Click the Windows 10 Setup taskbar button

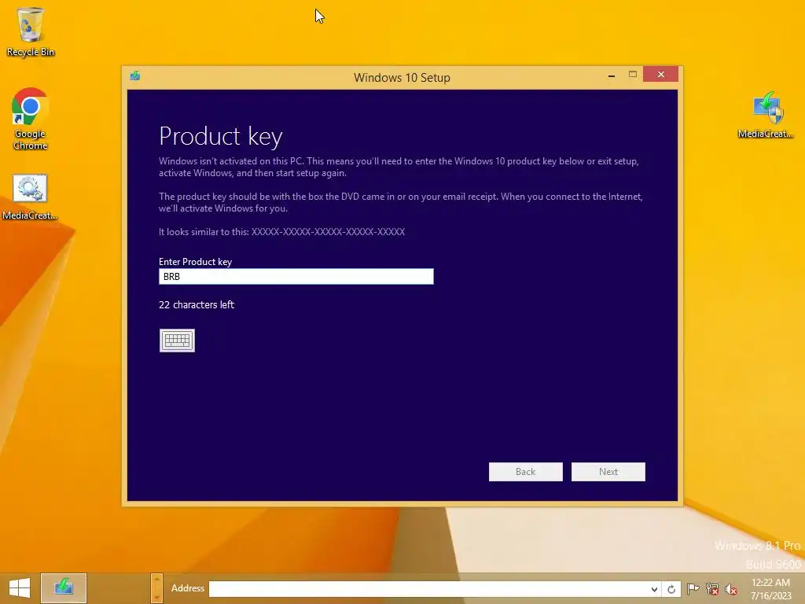pyautogui.click(x=64, y=587)
